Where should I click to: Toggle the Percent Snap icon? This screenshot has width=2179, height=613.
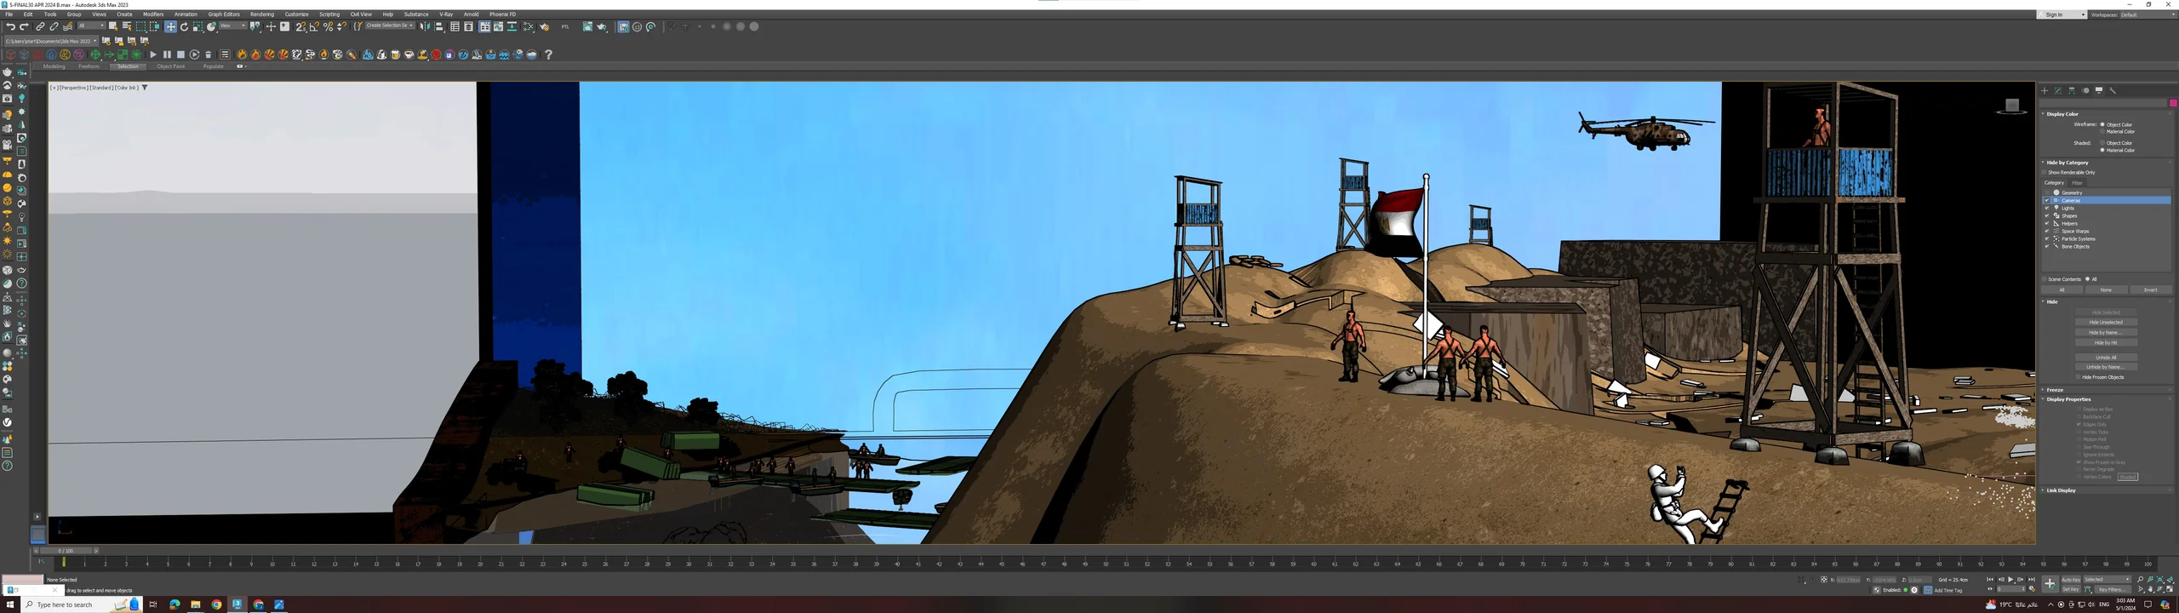(328, 26)
